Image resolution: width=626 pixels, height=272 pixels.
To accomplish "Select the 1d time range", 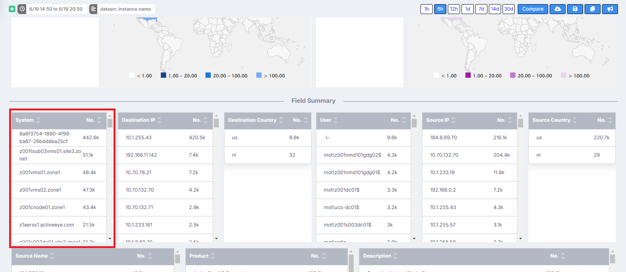I will point(468,9).
